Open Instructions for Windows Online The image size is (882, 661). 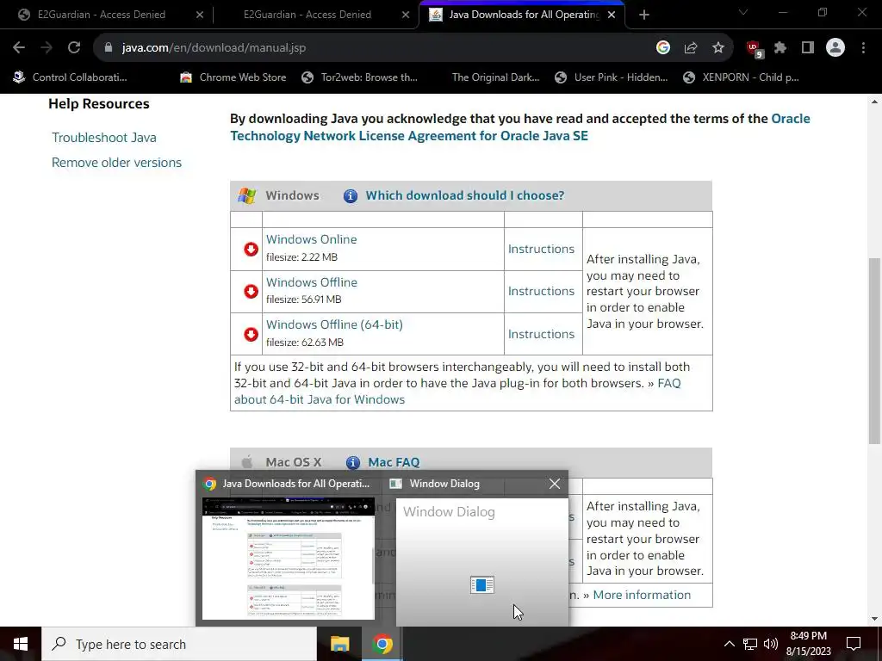point(541,249)
